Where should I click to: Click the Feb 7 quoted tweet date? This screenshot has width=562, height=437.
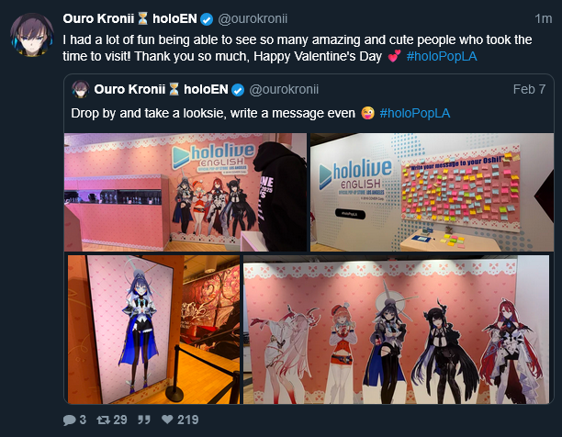coord(529,89)
